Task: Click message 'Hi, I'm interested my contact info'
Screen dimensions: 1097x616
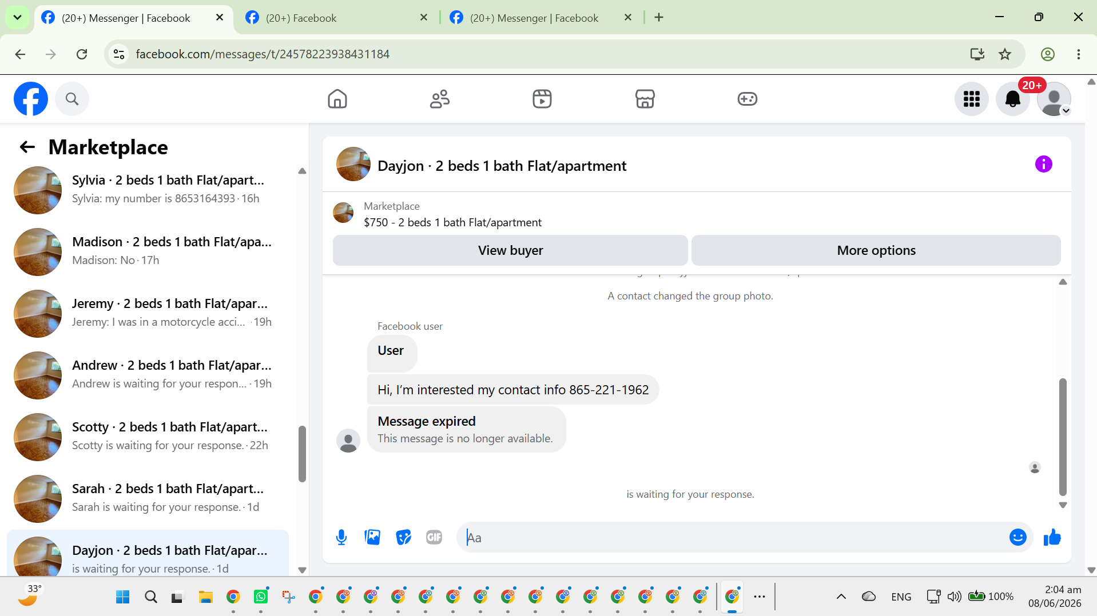Action: coord(512,390)
